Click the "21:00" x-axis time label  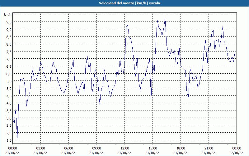coord(209,149)
